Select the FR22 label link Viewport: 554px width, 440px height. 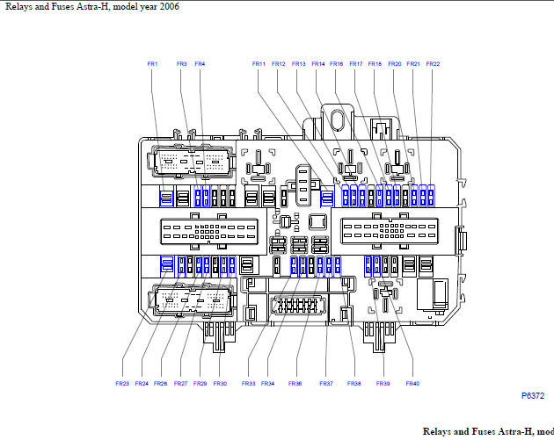pos(433,64)
